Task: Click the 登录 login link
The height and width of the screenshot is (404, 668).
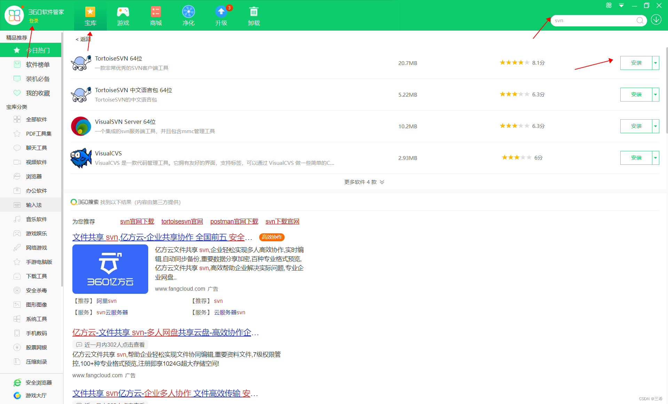Action: [x=34, y=21]
